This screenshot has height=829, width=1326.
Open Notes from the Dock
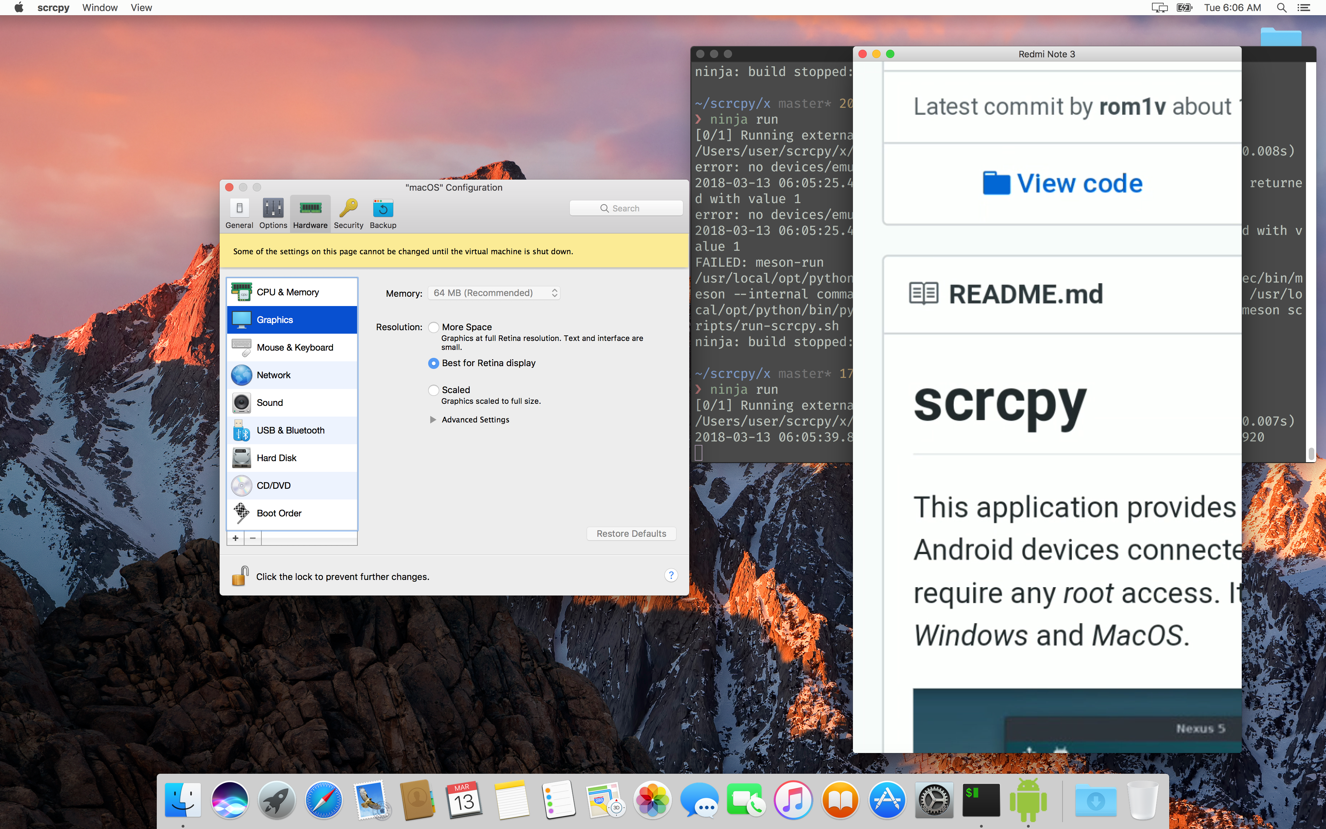click(x=512, y=800)
